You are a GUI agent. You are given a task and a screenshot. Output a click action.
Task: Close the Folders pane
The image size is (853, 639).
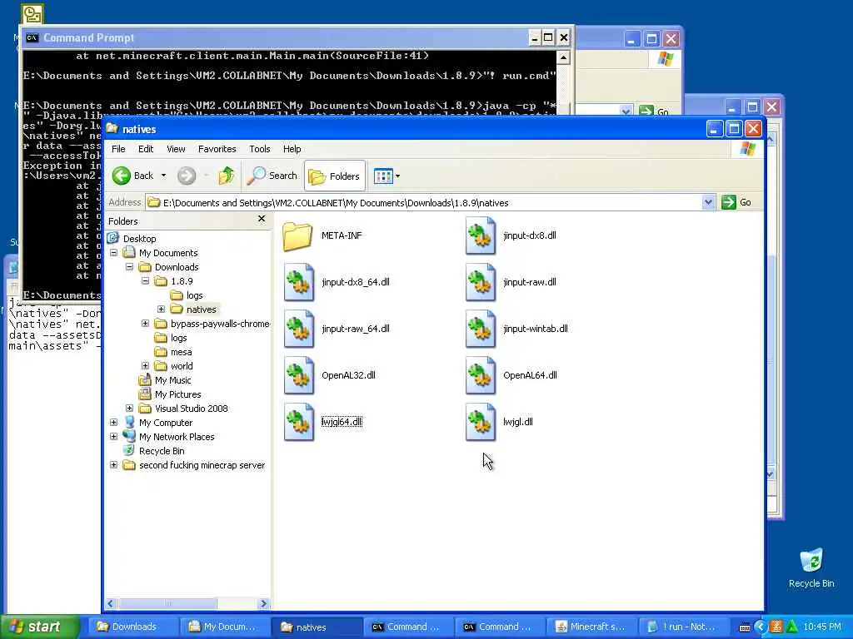(x=262, y=219)
